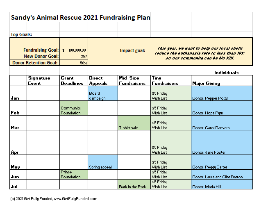Select the $5 Friday Wish List cell for Jul
The image size is (268, 207).
(x=171, y=184)
